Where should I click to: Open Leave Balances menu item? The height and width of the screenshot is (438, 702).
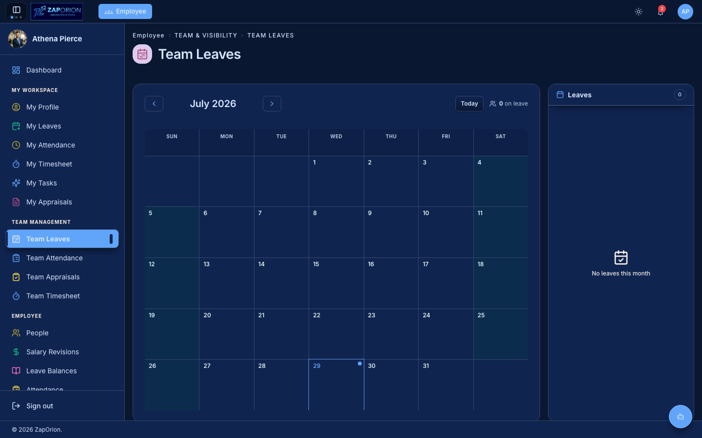pyautogui.click(x=62, y=371)
